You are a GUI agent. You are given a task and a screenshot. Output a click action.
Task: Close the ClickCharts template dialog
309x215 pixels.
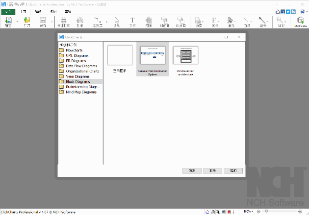coord(239,37)
